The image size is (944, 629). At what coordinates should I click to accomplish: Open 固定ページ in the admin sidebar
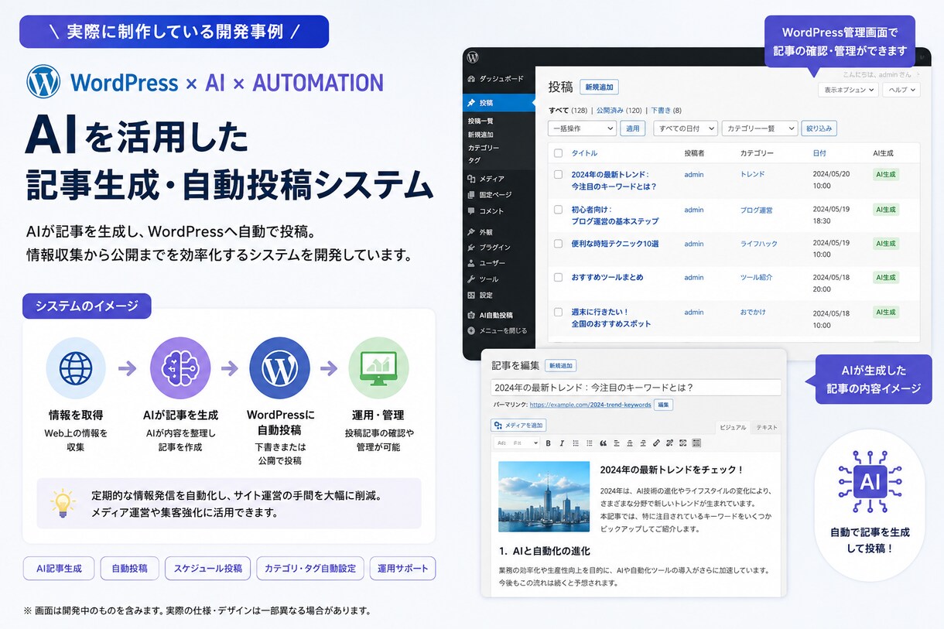point(489,195)
